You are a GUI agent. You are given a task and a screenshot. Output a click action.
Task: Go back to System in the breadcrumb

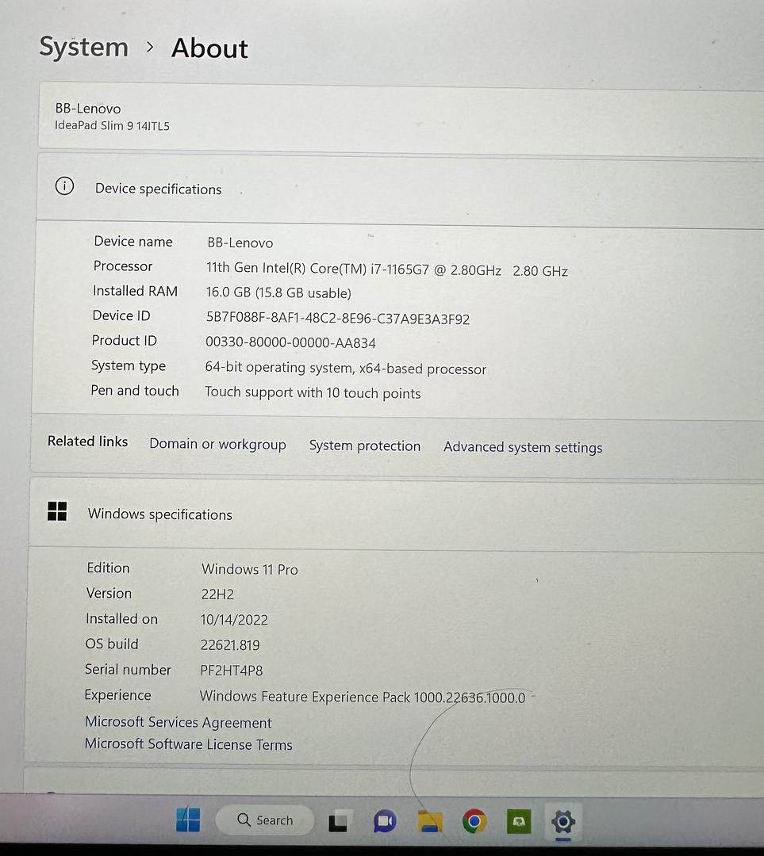tap(83, 47)
